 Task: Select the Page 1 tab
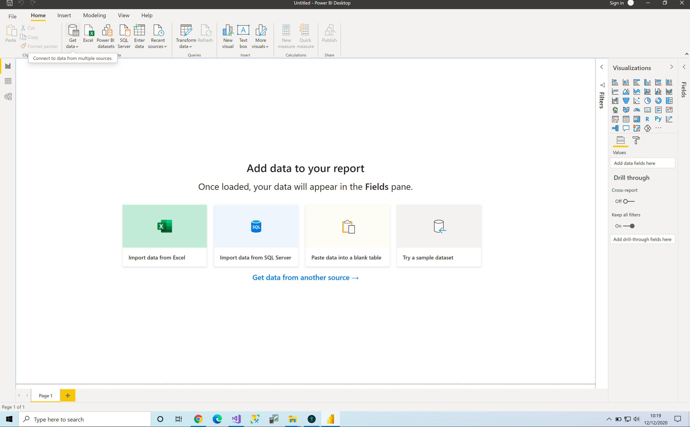coord(45,395)
